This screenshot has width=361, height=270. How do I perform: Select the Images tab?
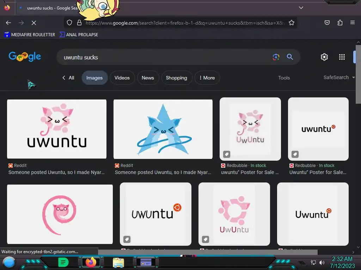coord(94,78)
